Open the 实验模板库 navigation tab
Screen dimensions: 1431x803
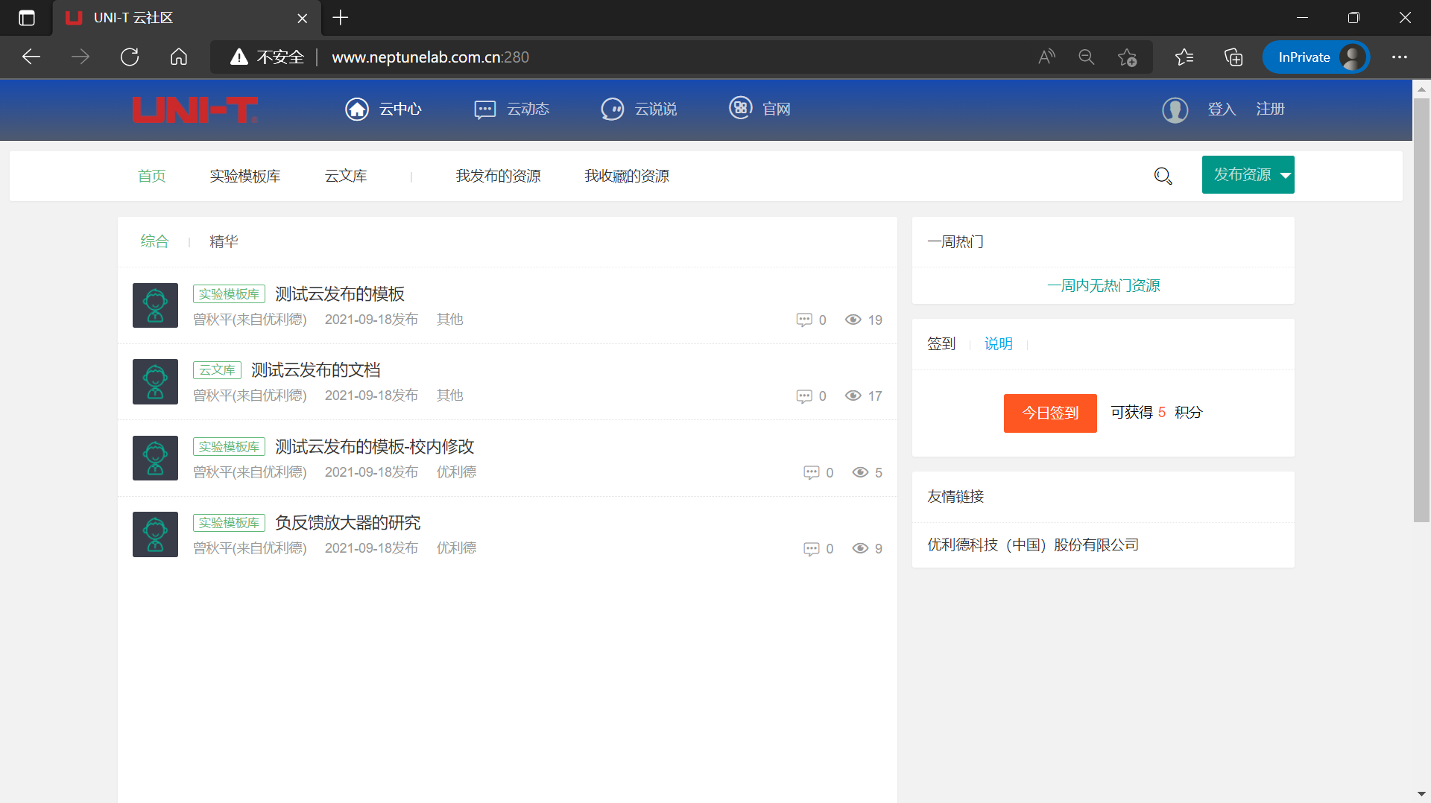click(x=244, y=176)
